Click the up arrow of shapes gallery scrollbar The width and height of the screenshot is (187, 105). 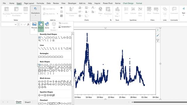point(72,34)
